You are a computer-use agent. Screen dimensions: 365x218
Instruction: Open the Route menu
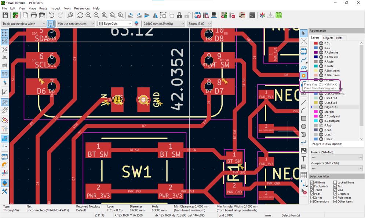tap(43, 8)
